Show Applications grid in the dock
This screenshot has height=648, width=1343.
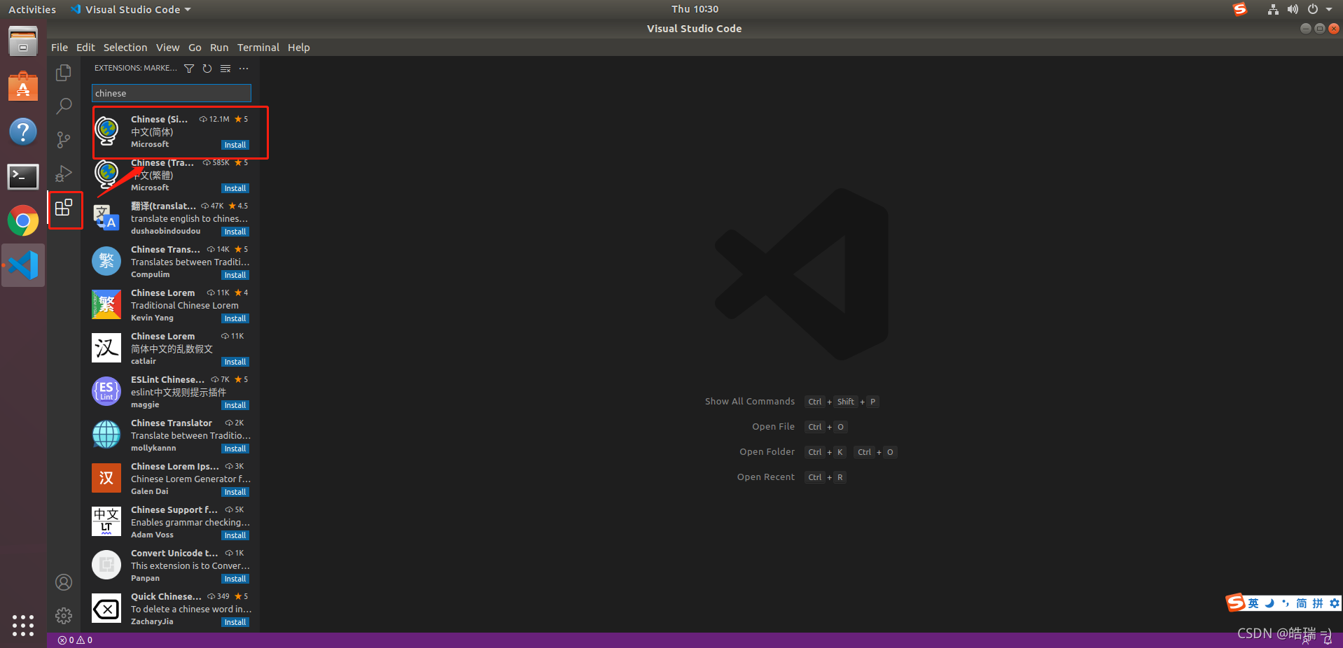click(x=23, y=625)
